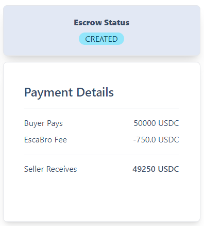Select the Escrow Status heading text
The width and height of the screenshot is (204, 226).
[x=101, y=23]
